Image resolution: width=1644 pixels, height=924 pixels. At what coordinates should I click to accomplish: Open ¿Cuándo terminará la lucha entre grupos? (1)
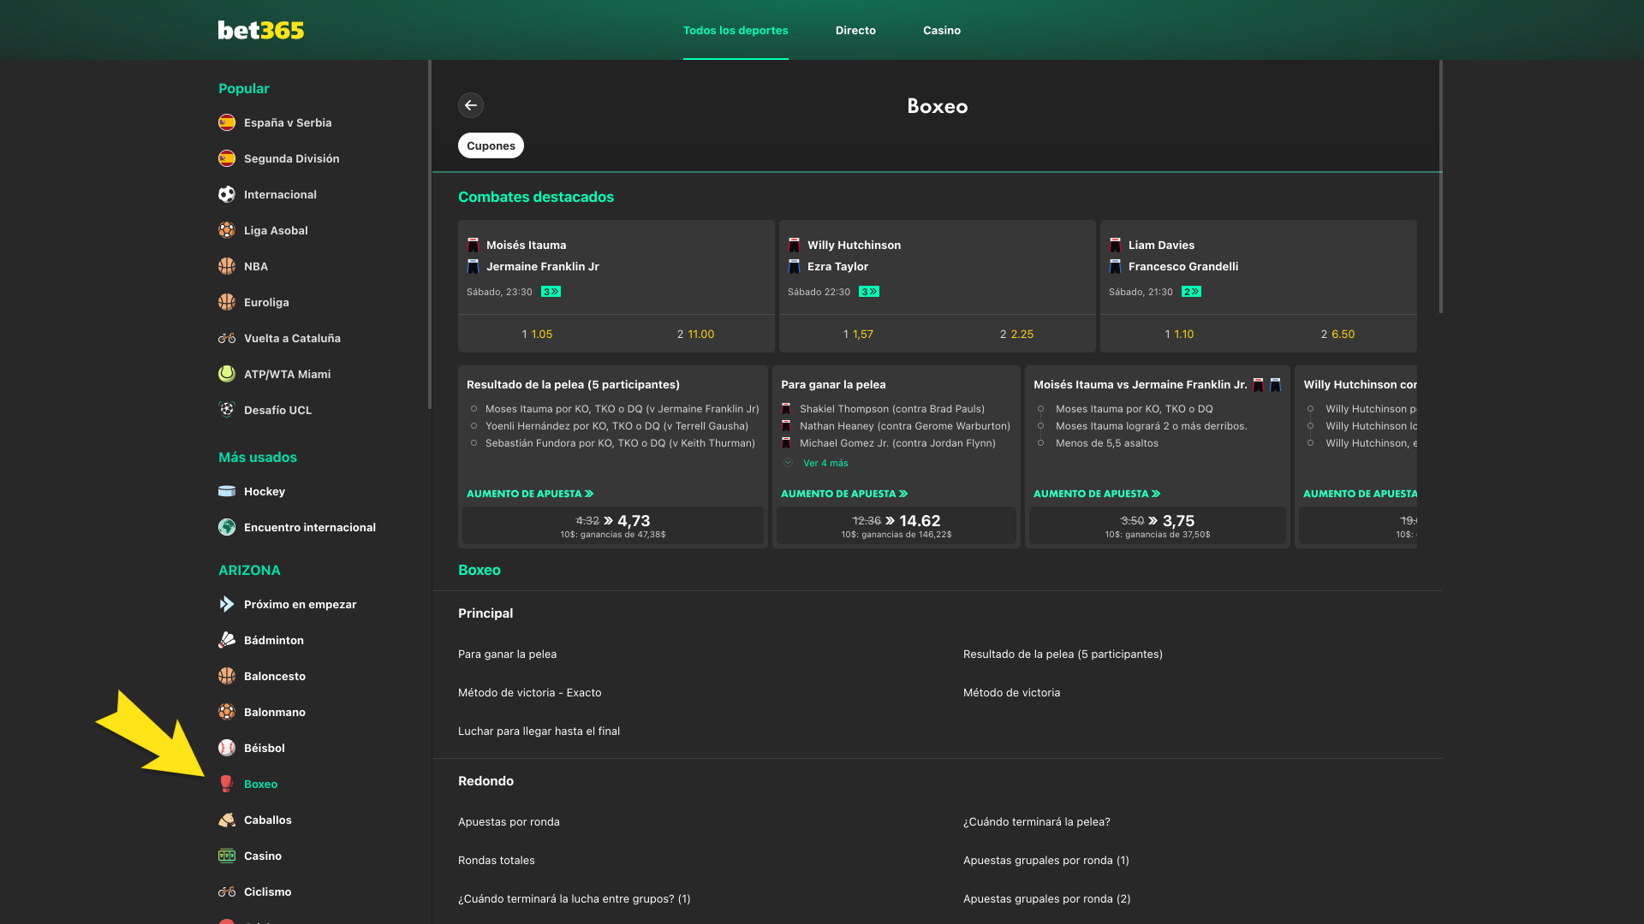(x=574, y=898)
